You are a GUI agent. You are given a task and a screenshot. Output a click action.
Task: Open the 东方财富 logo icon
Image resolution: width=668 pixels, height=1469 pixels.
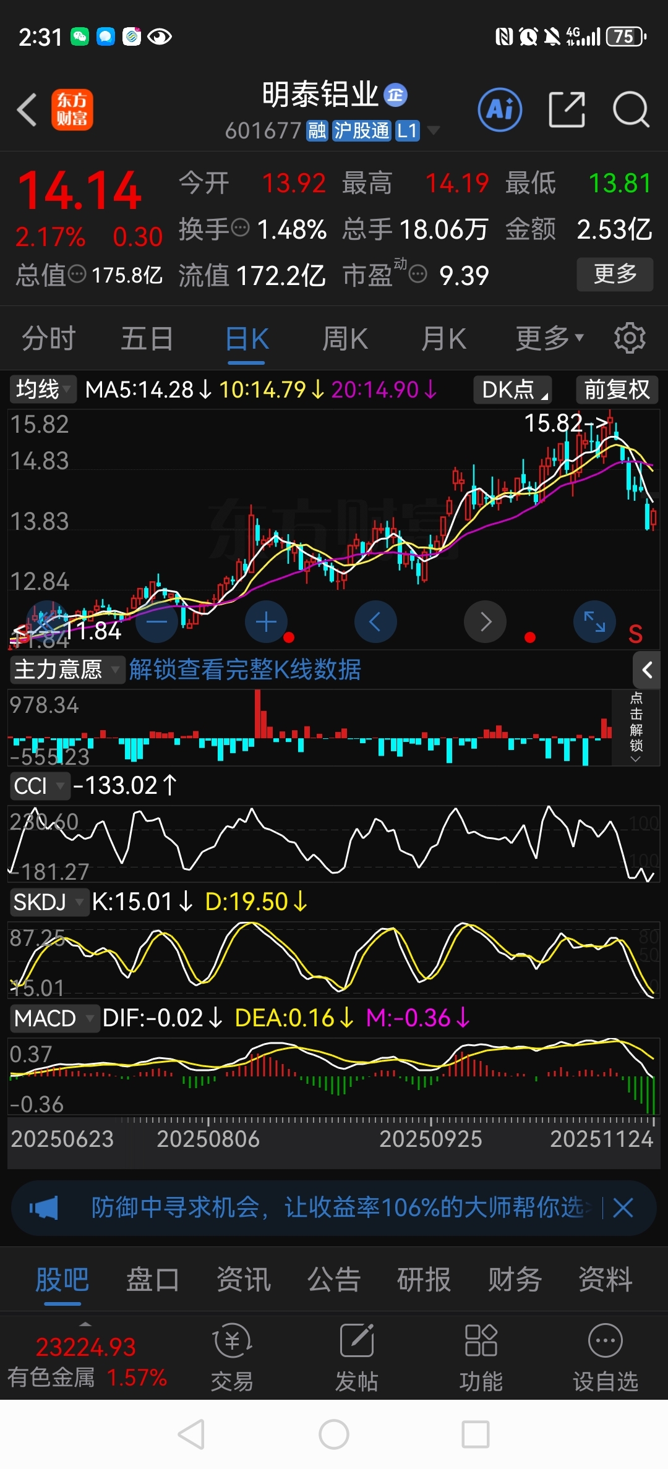72,110
